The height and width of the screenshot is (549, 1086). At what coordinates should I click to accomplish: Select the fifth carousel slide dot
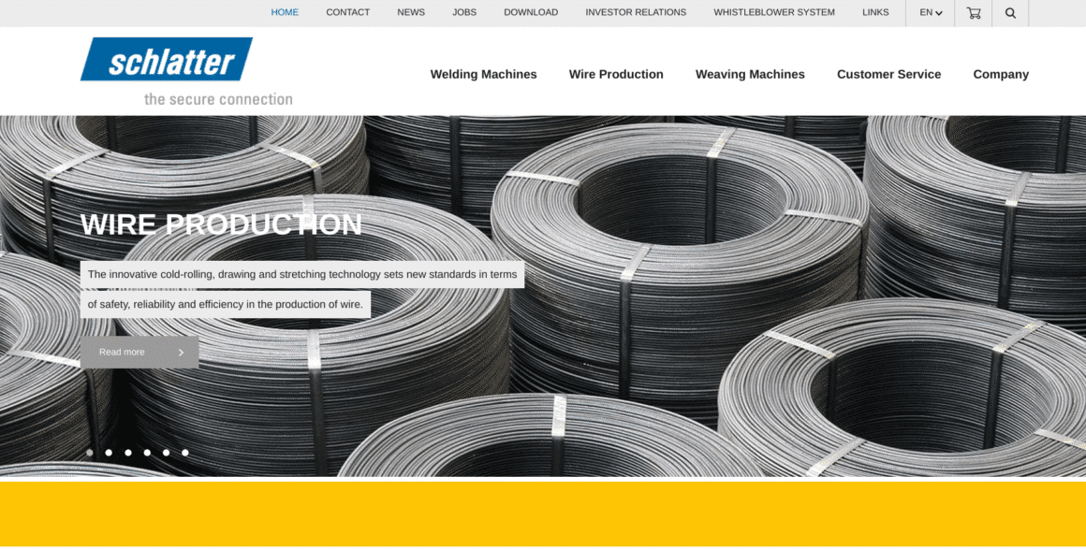(x=167, y=453)
